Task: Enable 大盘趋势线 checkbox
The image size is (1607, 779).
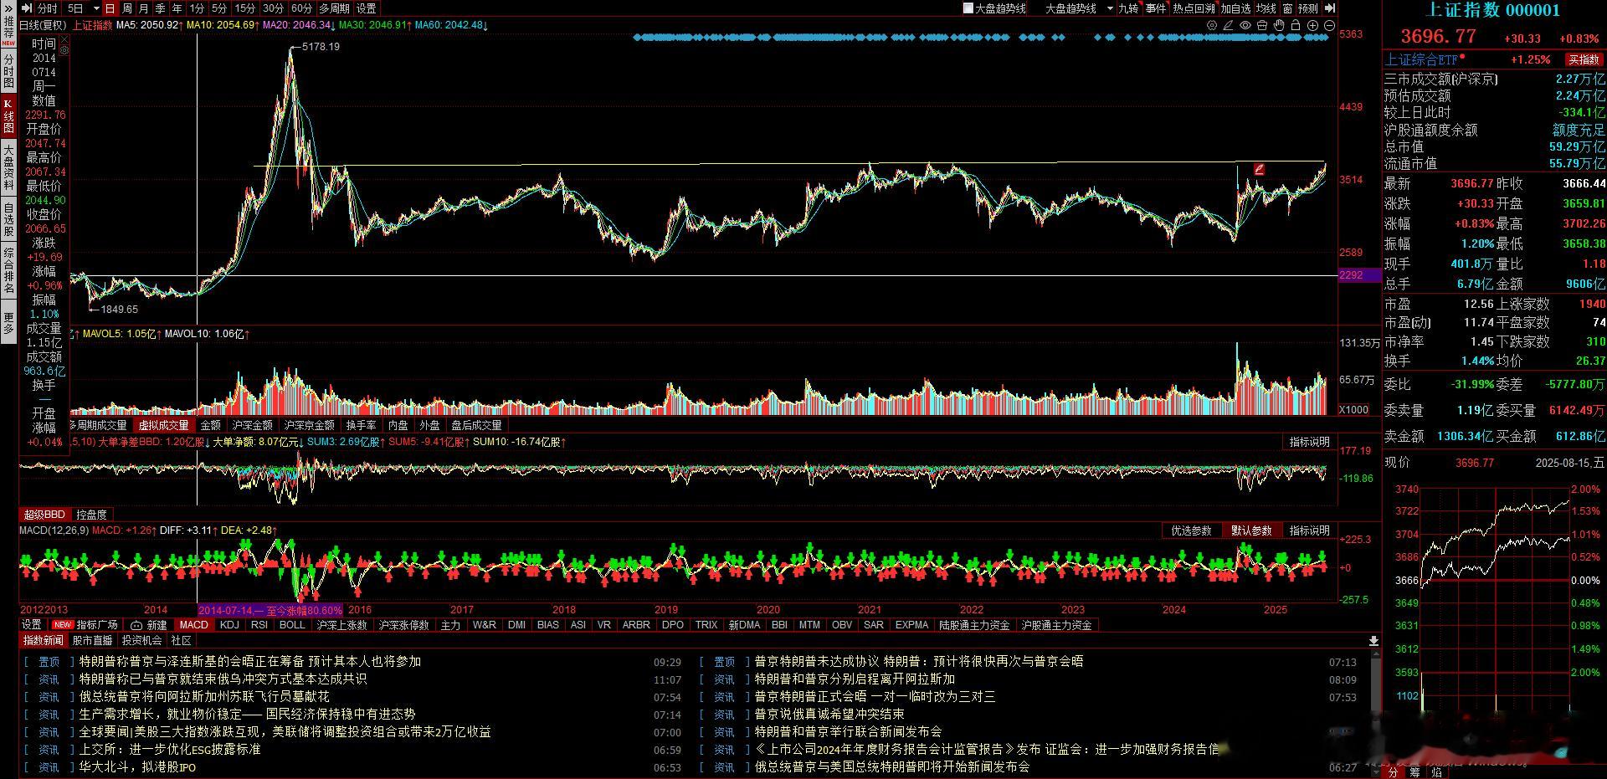Action: point(968,8)
